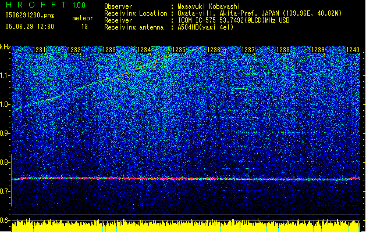Click the 1.0 kHz axis label
Screen dimensions: 366x232
click(x=5, y=104)
